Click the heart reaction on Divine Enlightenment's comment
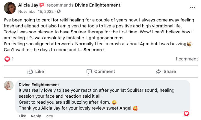 186,113
